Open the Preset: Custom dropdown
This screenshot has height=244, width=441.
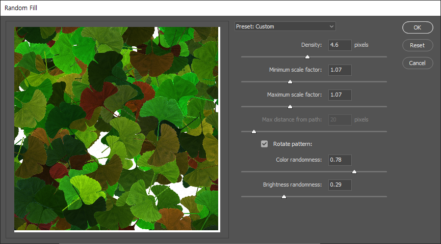tap(285, 26)
